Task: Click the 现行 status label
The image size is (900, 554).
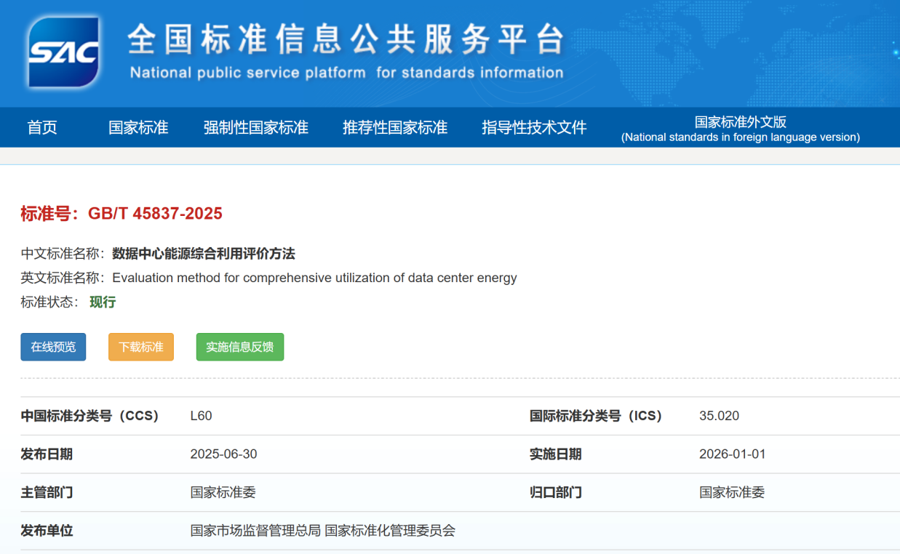Action: pos(103,302)
